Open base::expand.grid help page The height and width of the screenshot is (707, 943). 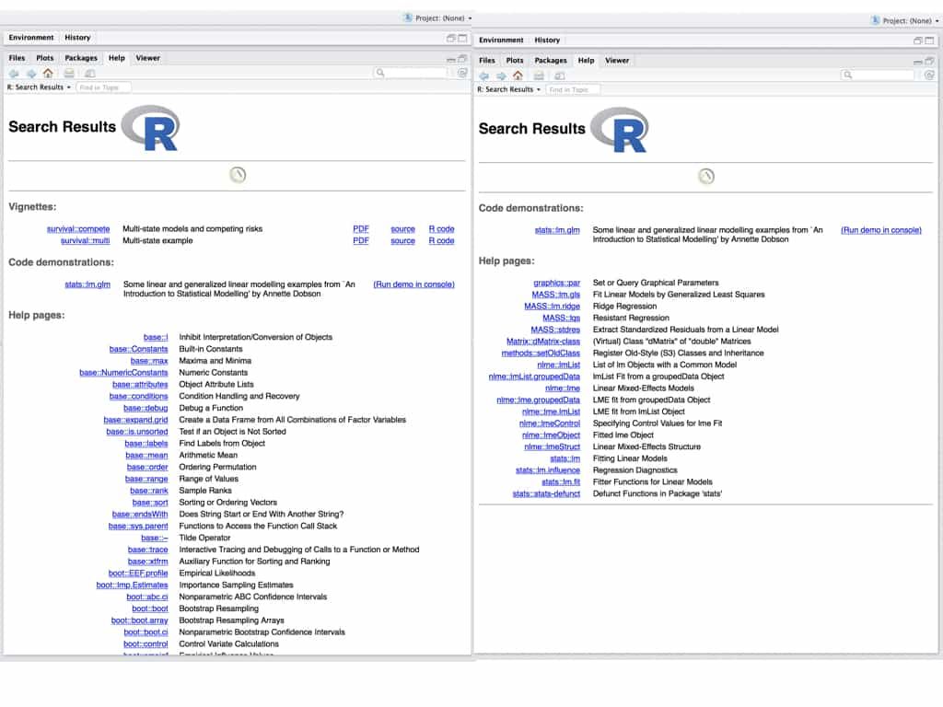(135, 420)
